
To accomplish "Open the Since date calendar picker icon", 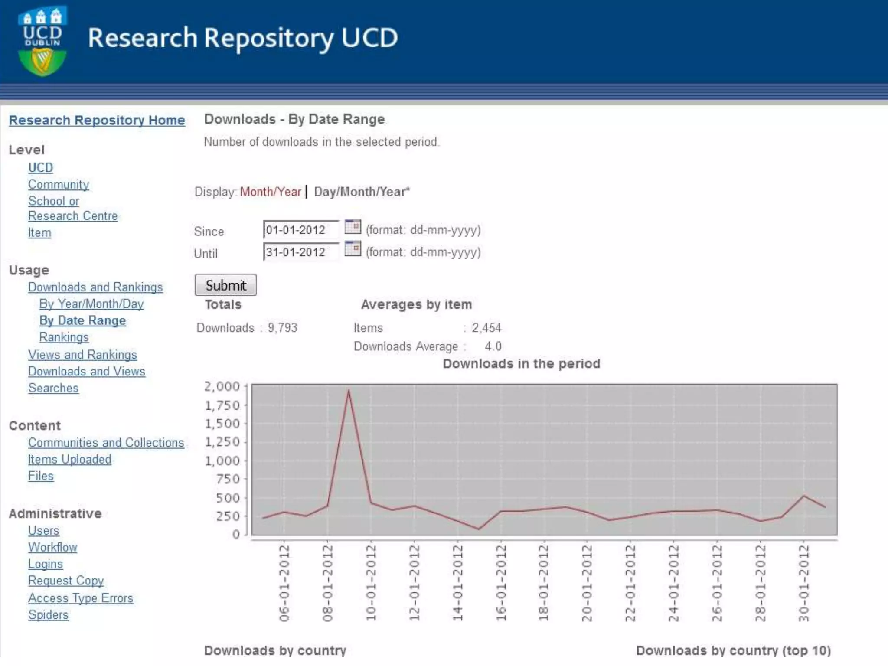I will [353, 227].
